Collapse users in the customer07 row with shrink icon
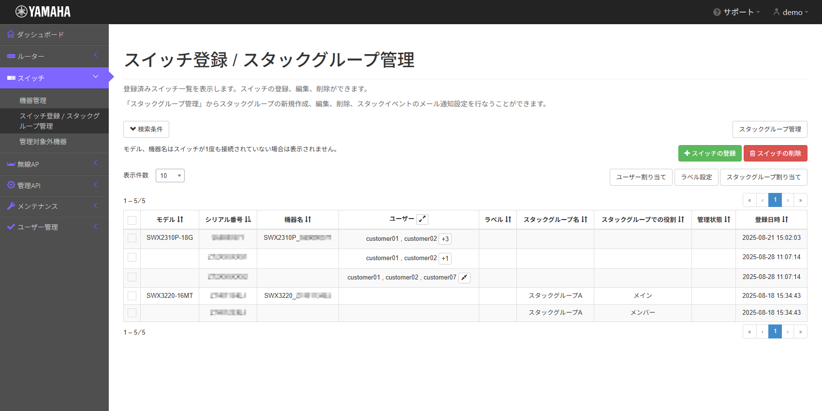822x411 pixels. tap(464, 278)
